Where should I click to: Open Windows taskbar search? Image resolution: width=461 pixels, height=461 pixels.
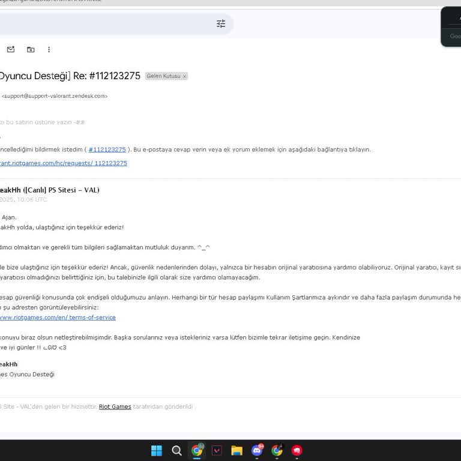click(x=176, y=450)
